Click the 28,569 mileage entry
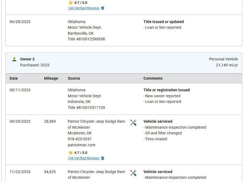This screenshot has width=243, height=182. (x=50, y=121)
